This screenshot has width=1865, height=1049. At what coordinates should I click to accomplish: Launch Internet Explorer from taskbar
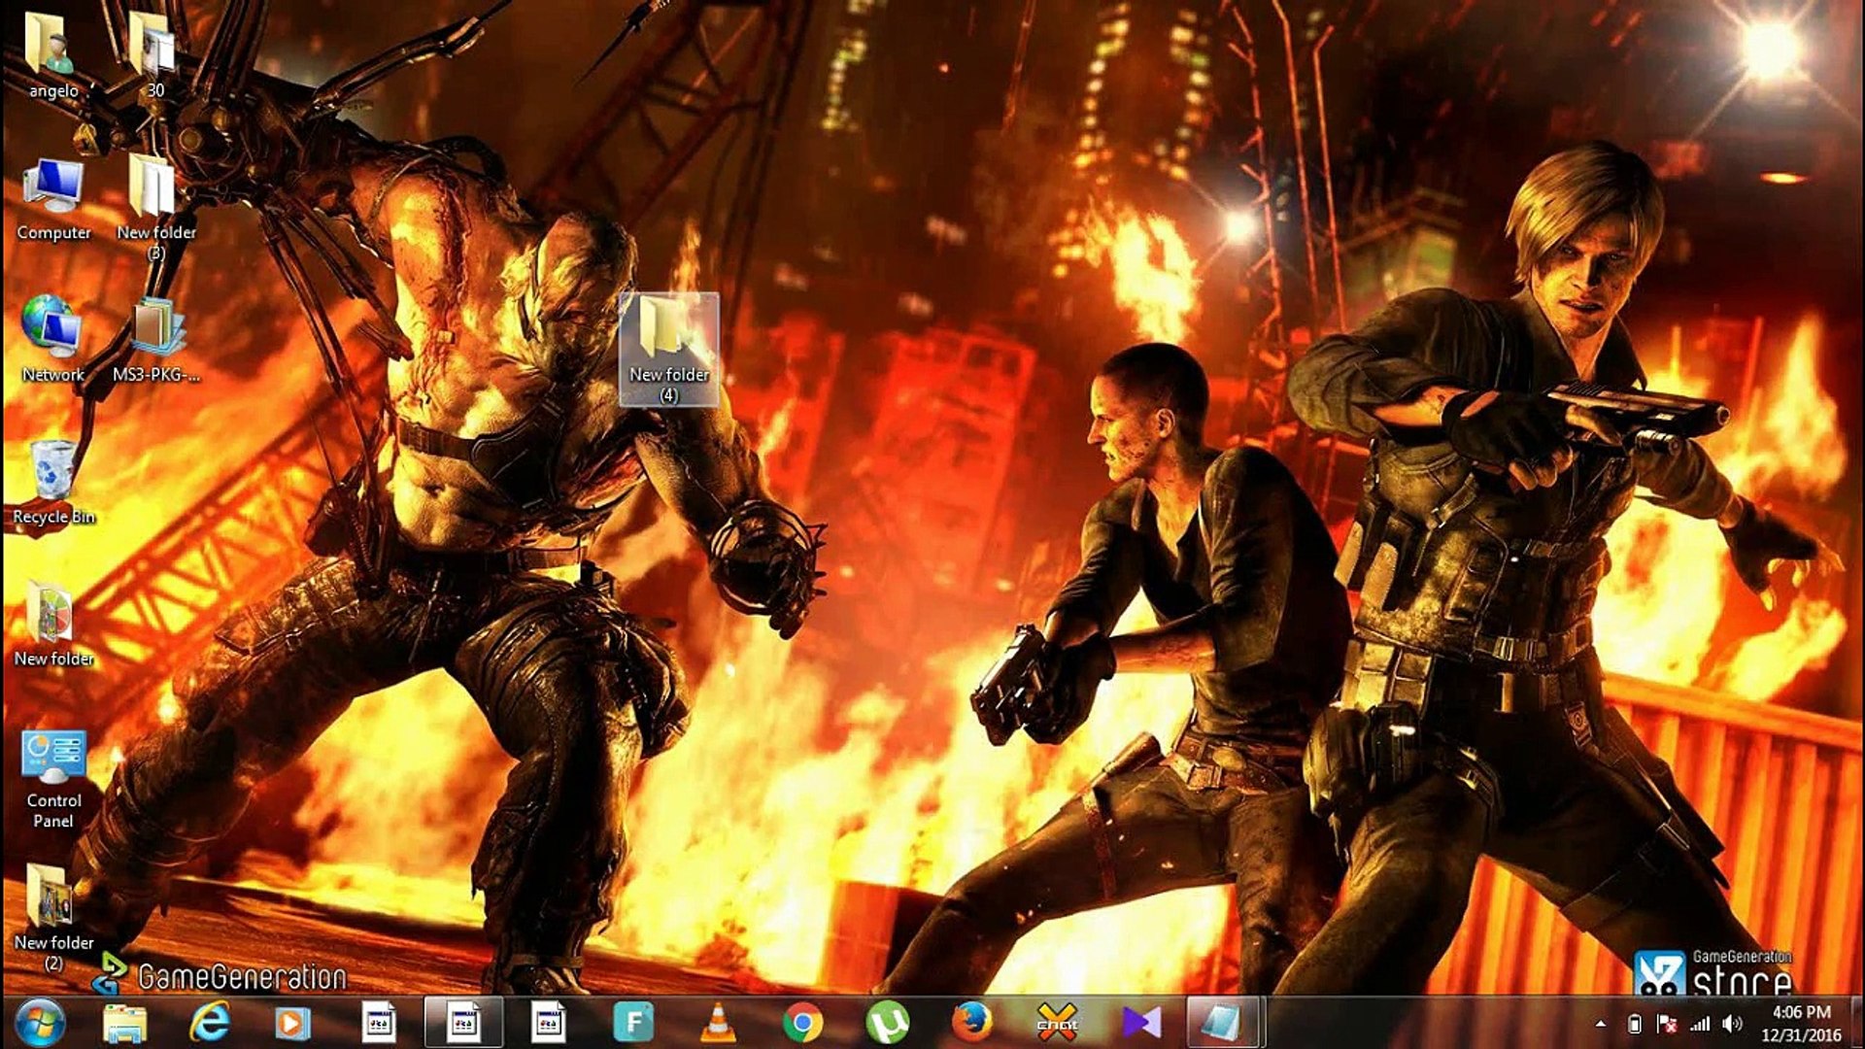pos(209,1022)
